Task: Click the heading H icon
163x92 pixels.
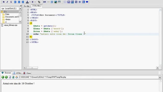Action: [33, 2]
